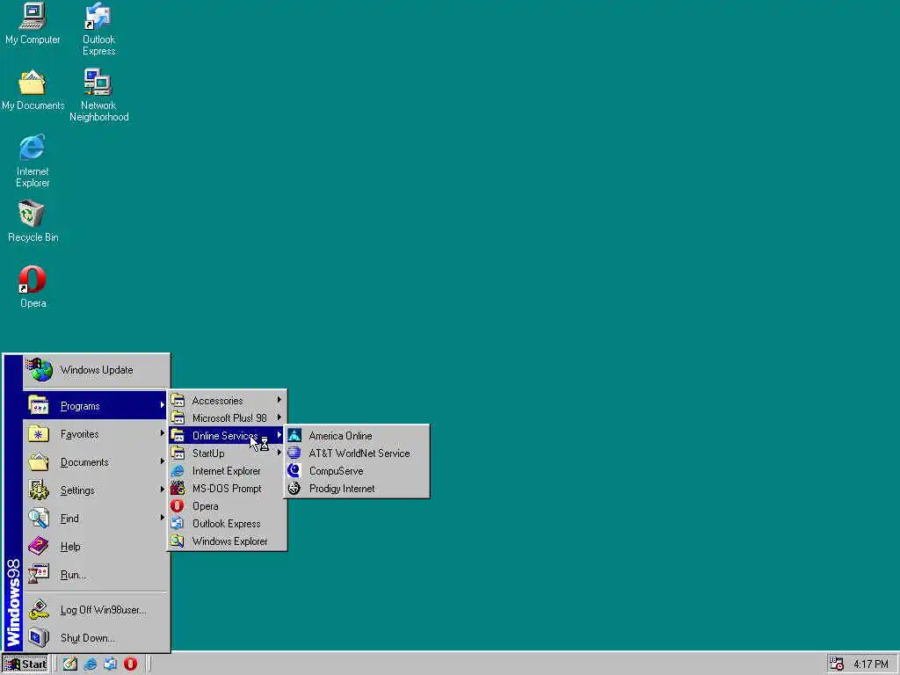Open Windows Explorer from Programs menu
This screenshot has width=900, height=675.
point(228,541)
